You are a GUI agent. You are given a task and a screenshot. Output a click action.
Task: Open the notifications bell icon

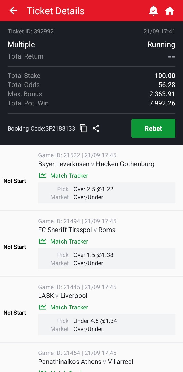click(x=154, y=11)
